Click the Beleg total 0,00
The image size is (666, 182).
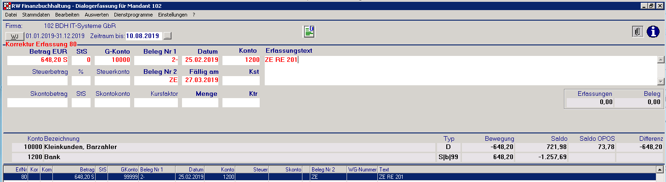click(x=638, y=102)
